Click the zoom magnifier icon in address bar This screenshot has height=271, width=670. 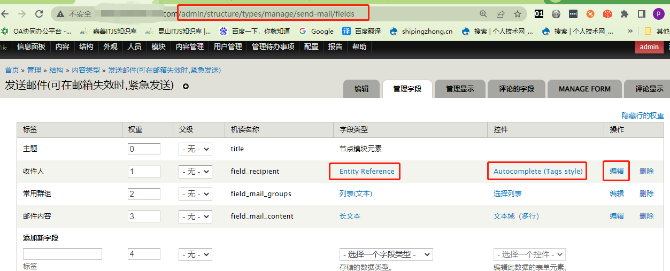pos(483,14)
